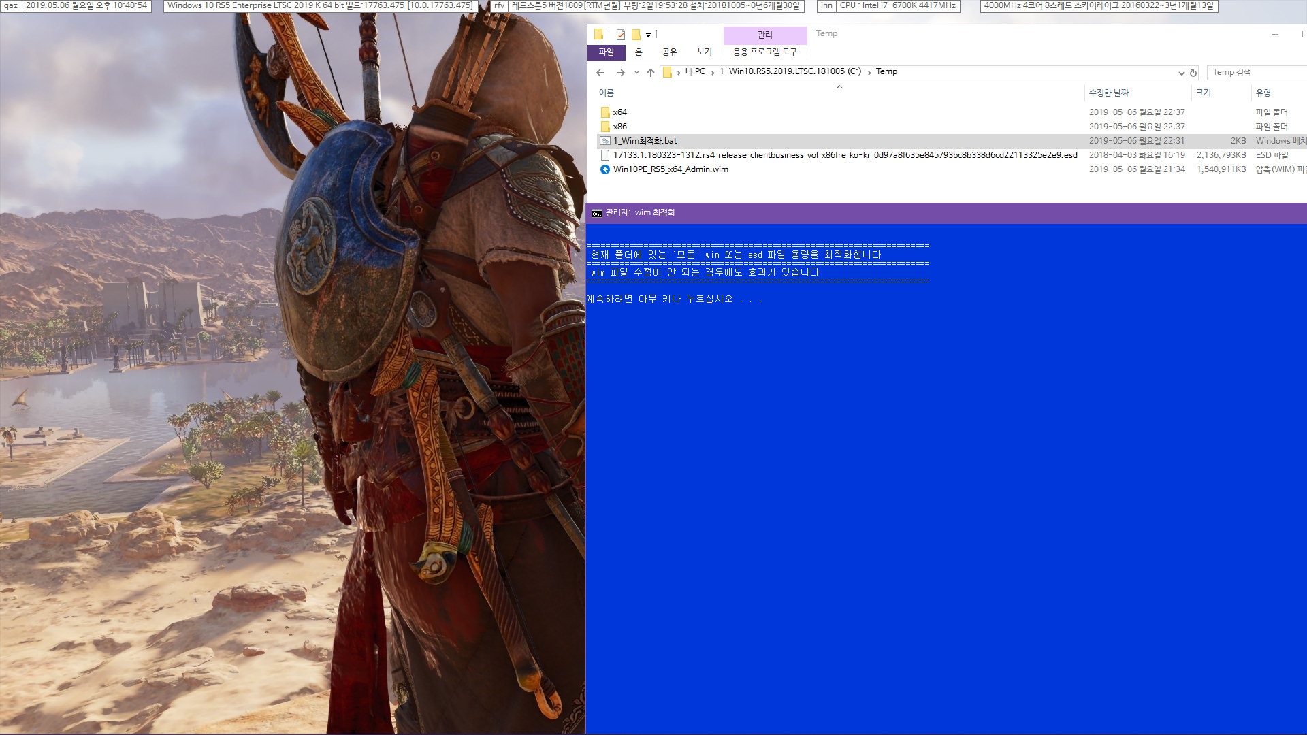The height and width of the screenshot is (735, 1307).
Task: Click the 2019-05-06 월요일 21:34 date cell
Action: (x=1137, y=169)
